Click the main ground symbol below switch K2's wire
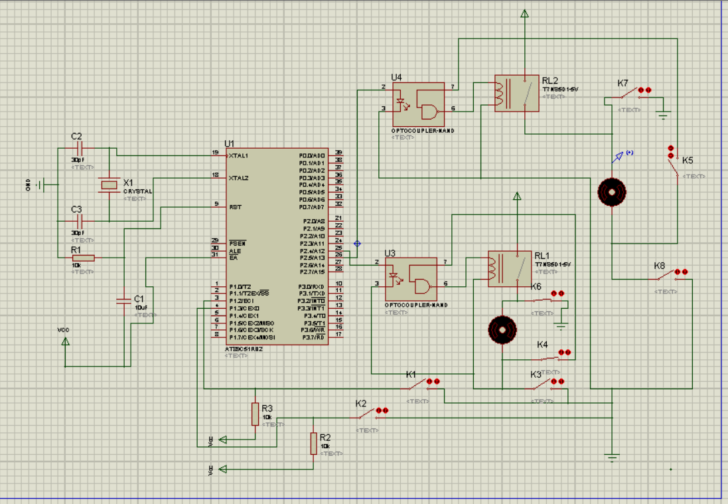The width and height of the screenshot is (728, 504). tap(612, 458)
